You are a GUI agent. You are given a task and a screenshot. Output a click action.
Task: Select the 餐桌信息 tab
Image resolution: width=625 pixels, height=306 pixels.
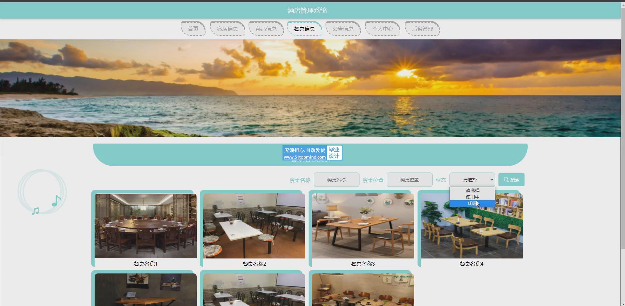coord(304,29)
